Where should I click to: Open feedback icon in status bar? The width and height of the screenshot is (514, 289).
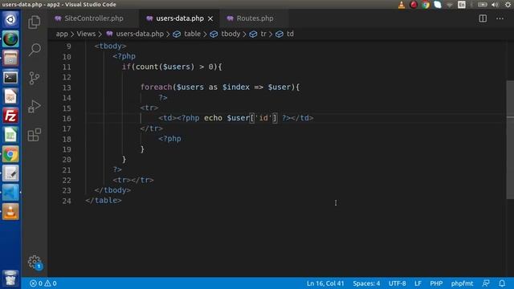pos(486,283)
